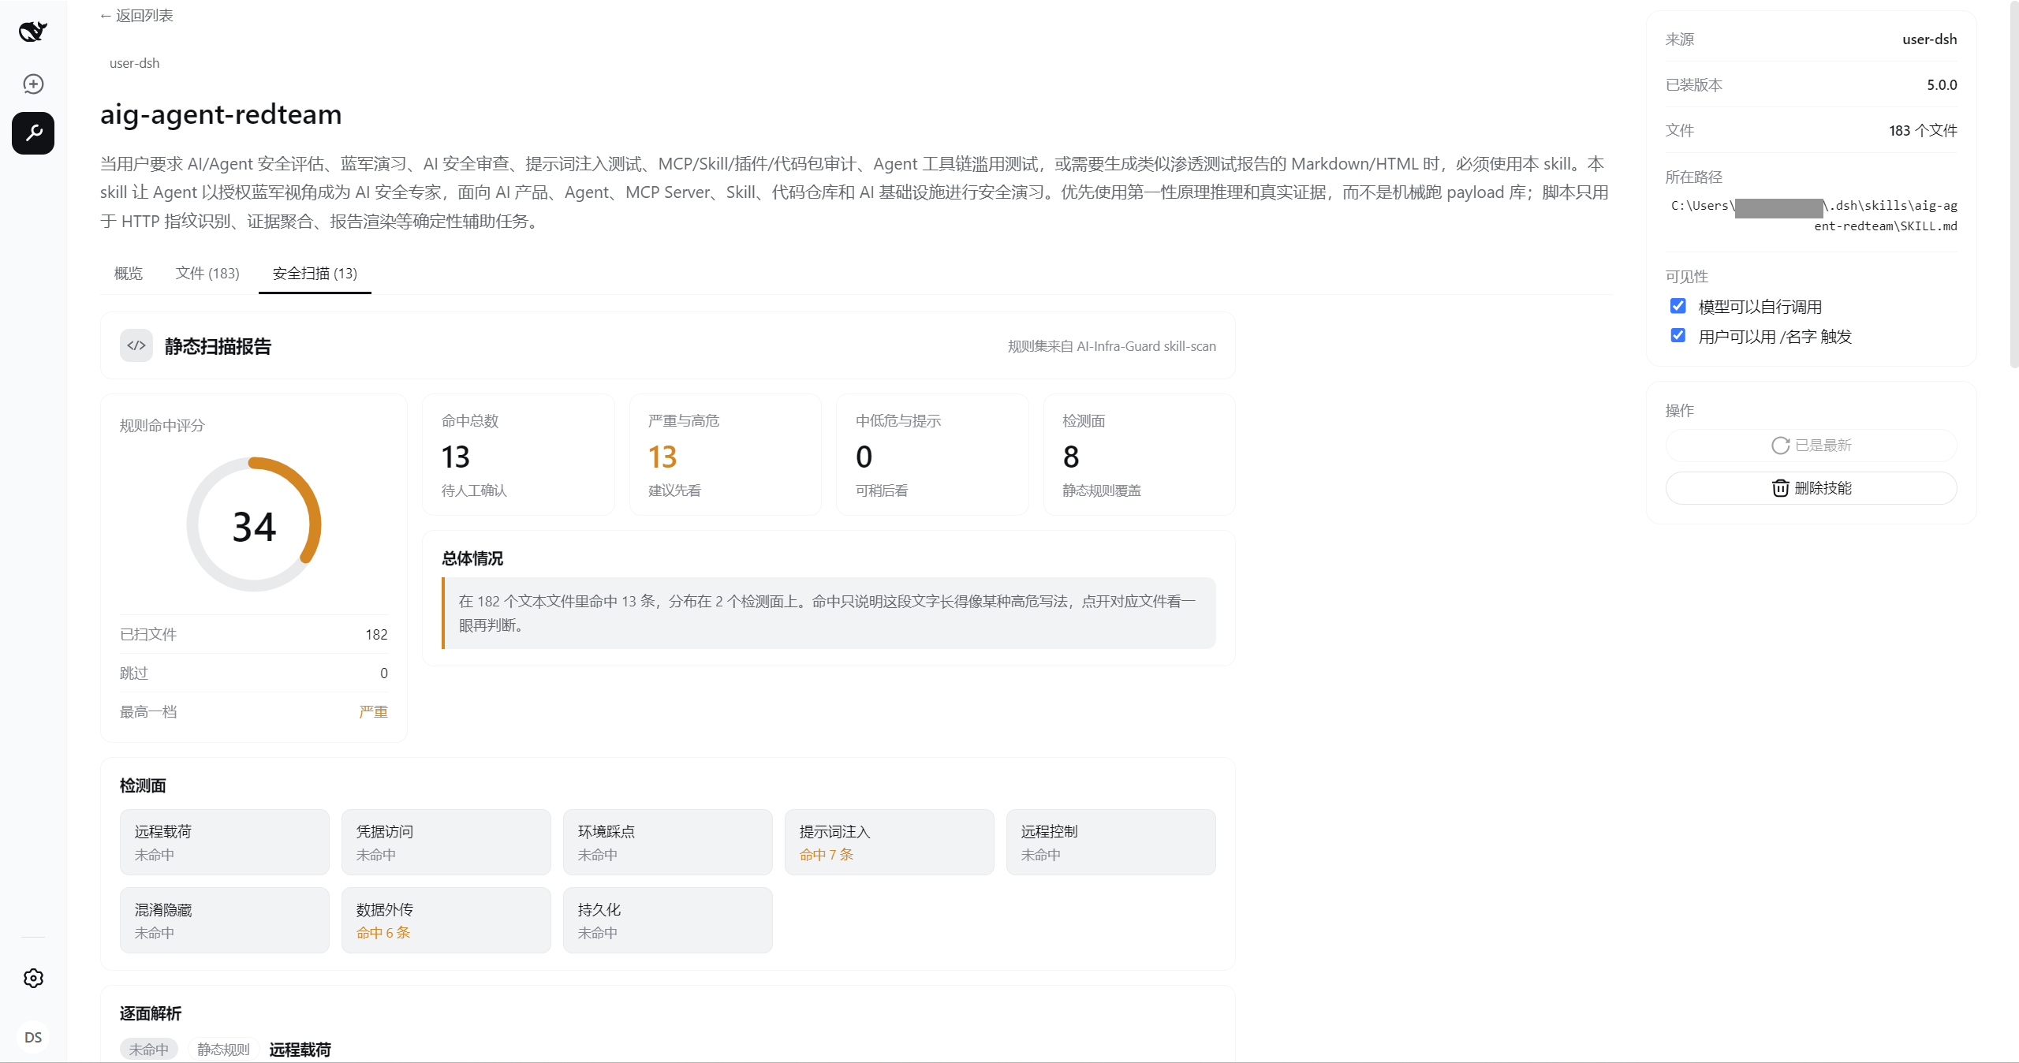
Task: Open the 远程载荷 detection card
Action: 225,842
